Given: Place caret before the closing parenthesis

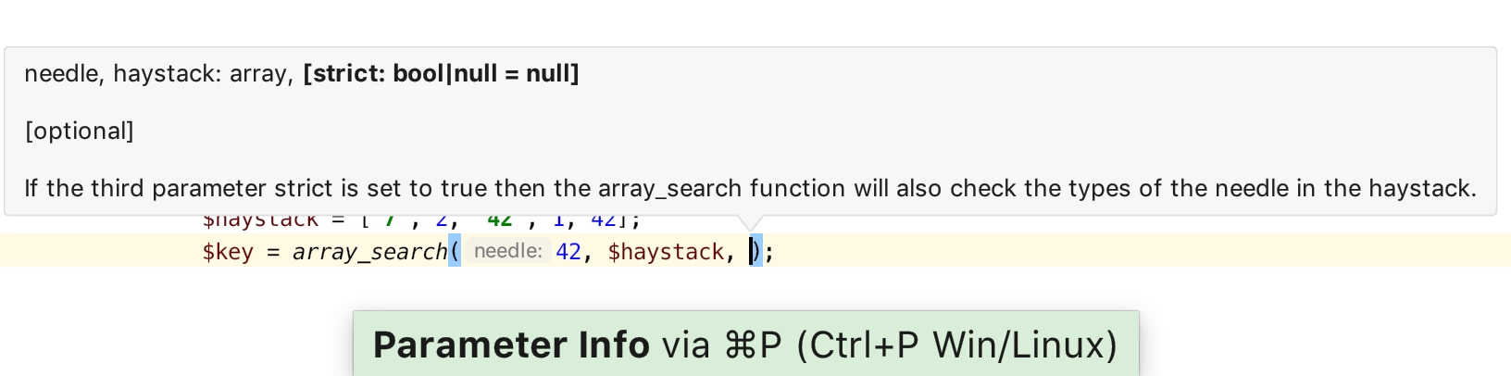Looking at the screenshot, I should [x=752, y=252].
